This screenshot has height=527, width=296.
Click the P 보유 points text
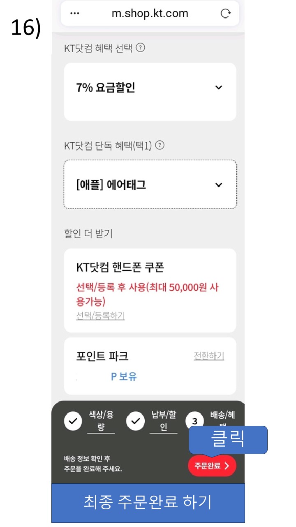point(124,376)
